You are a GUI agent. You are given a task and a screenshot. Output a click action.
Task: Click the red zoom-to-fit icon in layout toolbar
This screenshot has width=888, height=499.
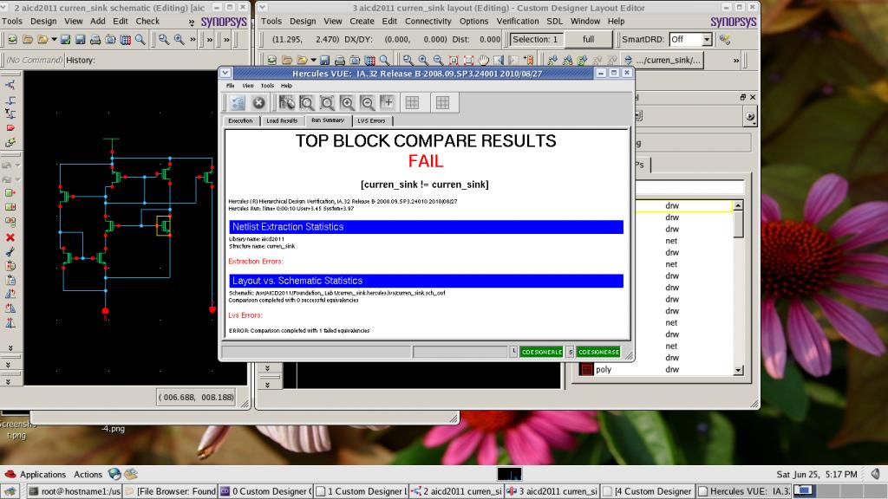tap(454, 60)
